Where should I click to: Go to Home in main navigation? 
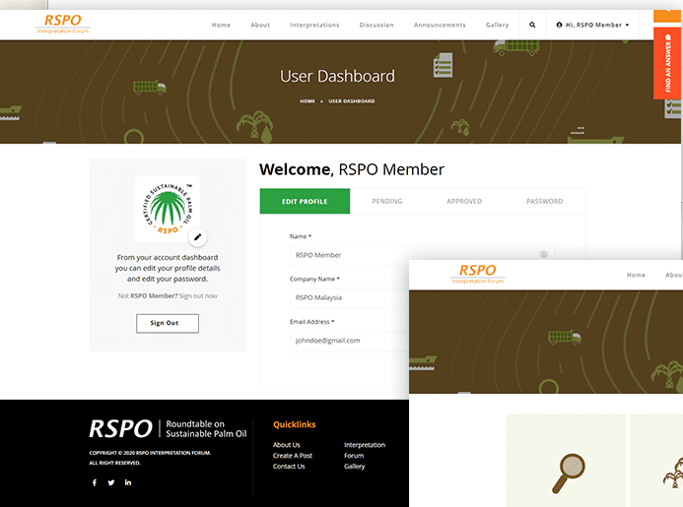(x=222, y=25)
